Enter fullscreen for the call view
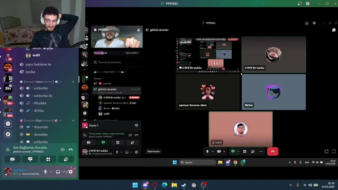 [334, 151]
